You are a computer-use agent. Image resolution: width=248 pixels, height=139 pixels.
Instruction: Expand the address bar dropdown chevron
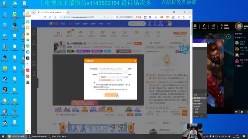tap(111, 17)
